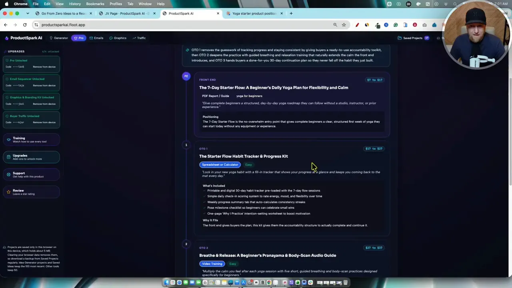The image size is (512, 288).
Task: Click the red pencil extension icon
Action: (357, 25)
